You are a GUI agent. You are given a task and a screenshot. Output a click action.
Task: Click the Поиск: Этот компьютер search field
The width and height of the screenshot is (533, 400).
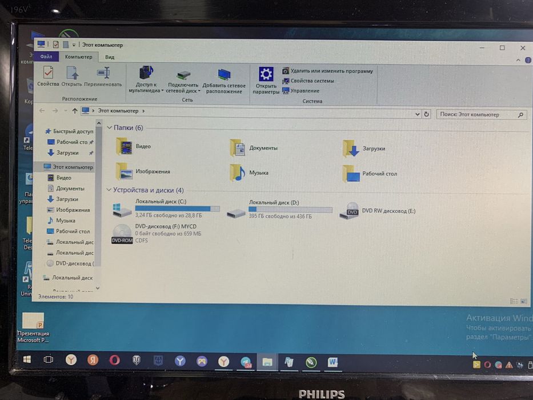click(482, 115)
